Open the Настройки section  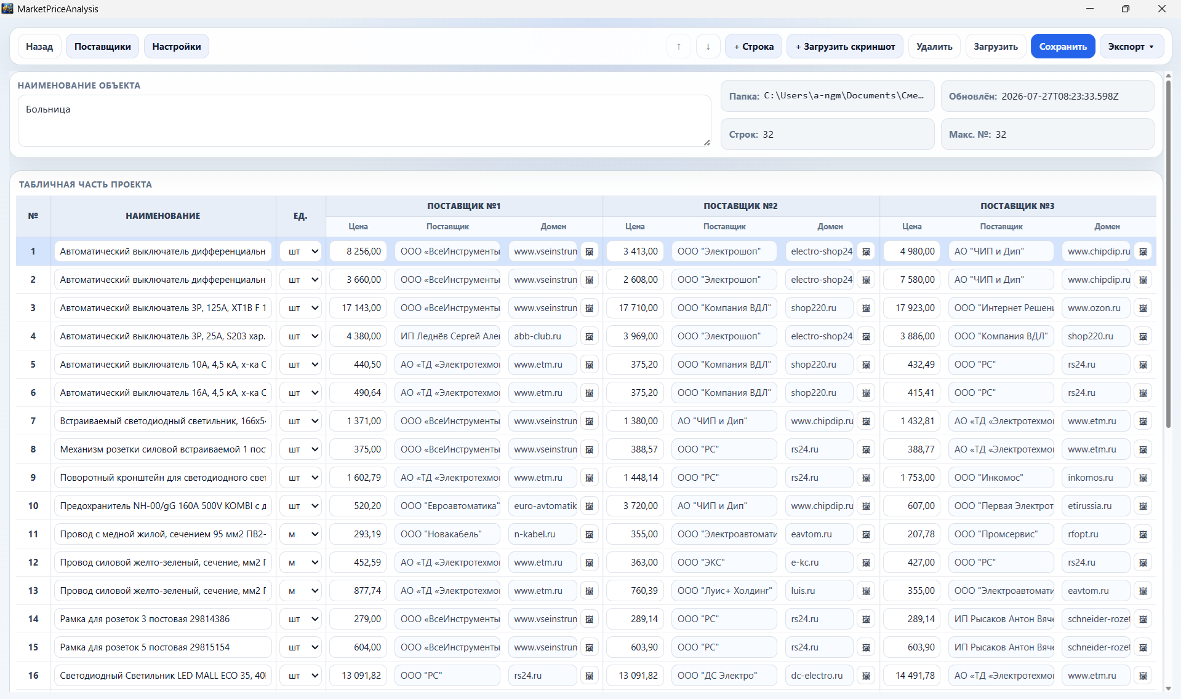point(177,47)
